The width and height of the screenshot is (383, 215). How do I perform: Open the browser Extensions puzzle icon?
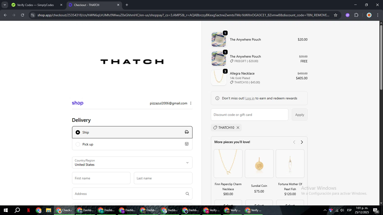pos(356,15)
